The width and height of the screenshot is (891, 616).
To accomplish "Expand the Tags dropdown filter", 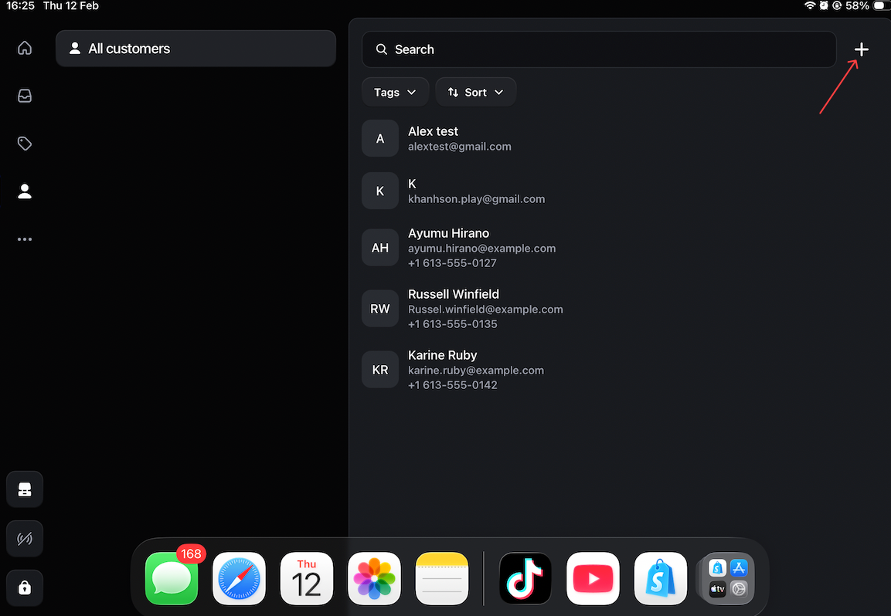I will (x=395, y=92).
